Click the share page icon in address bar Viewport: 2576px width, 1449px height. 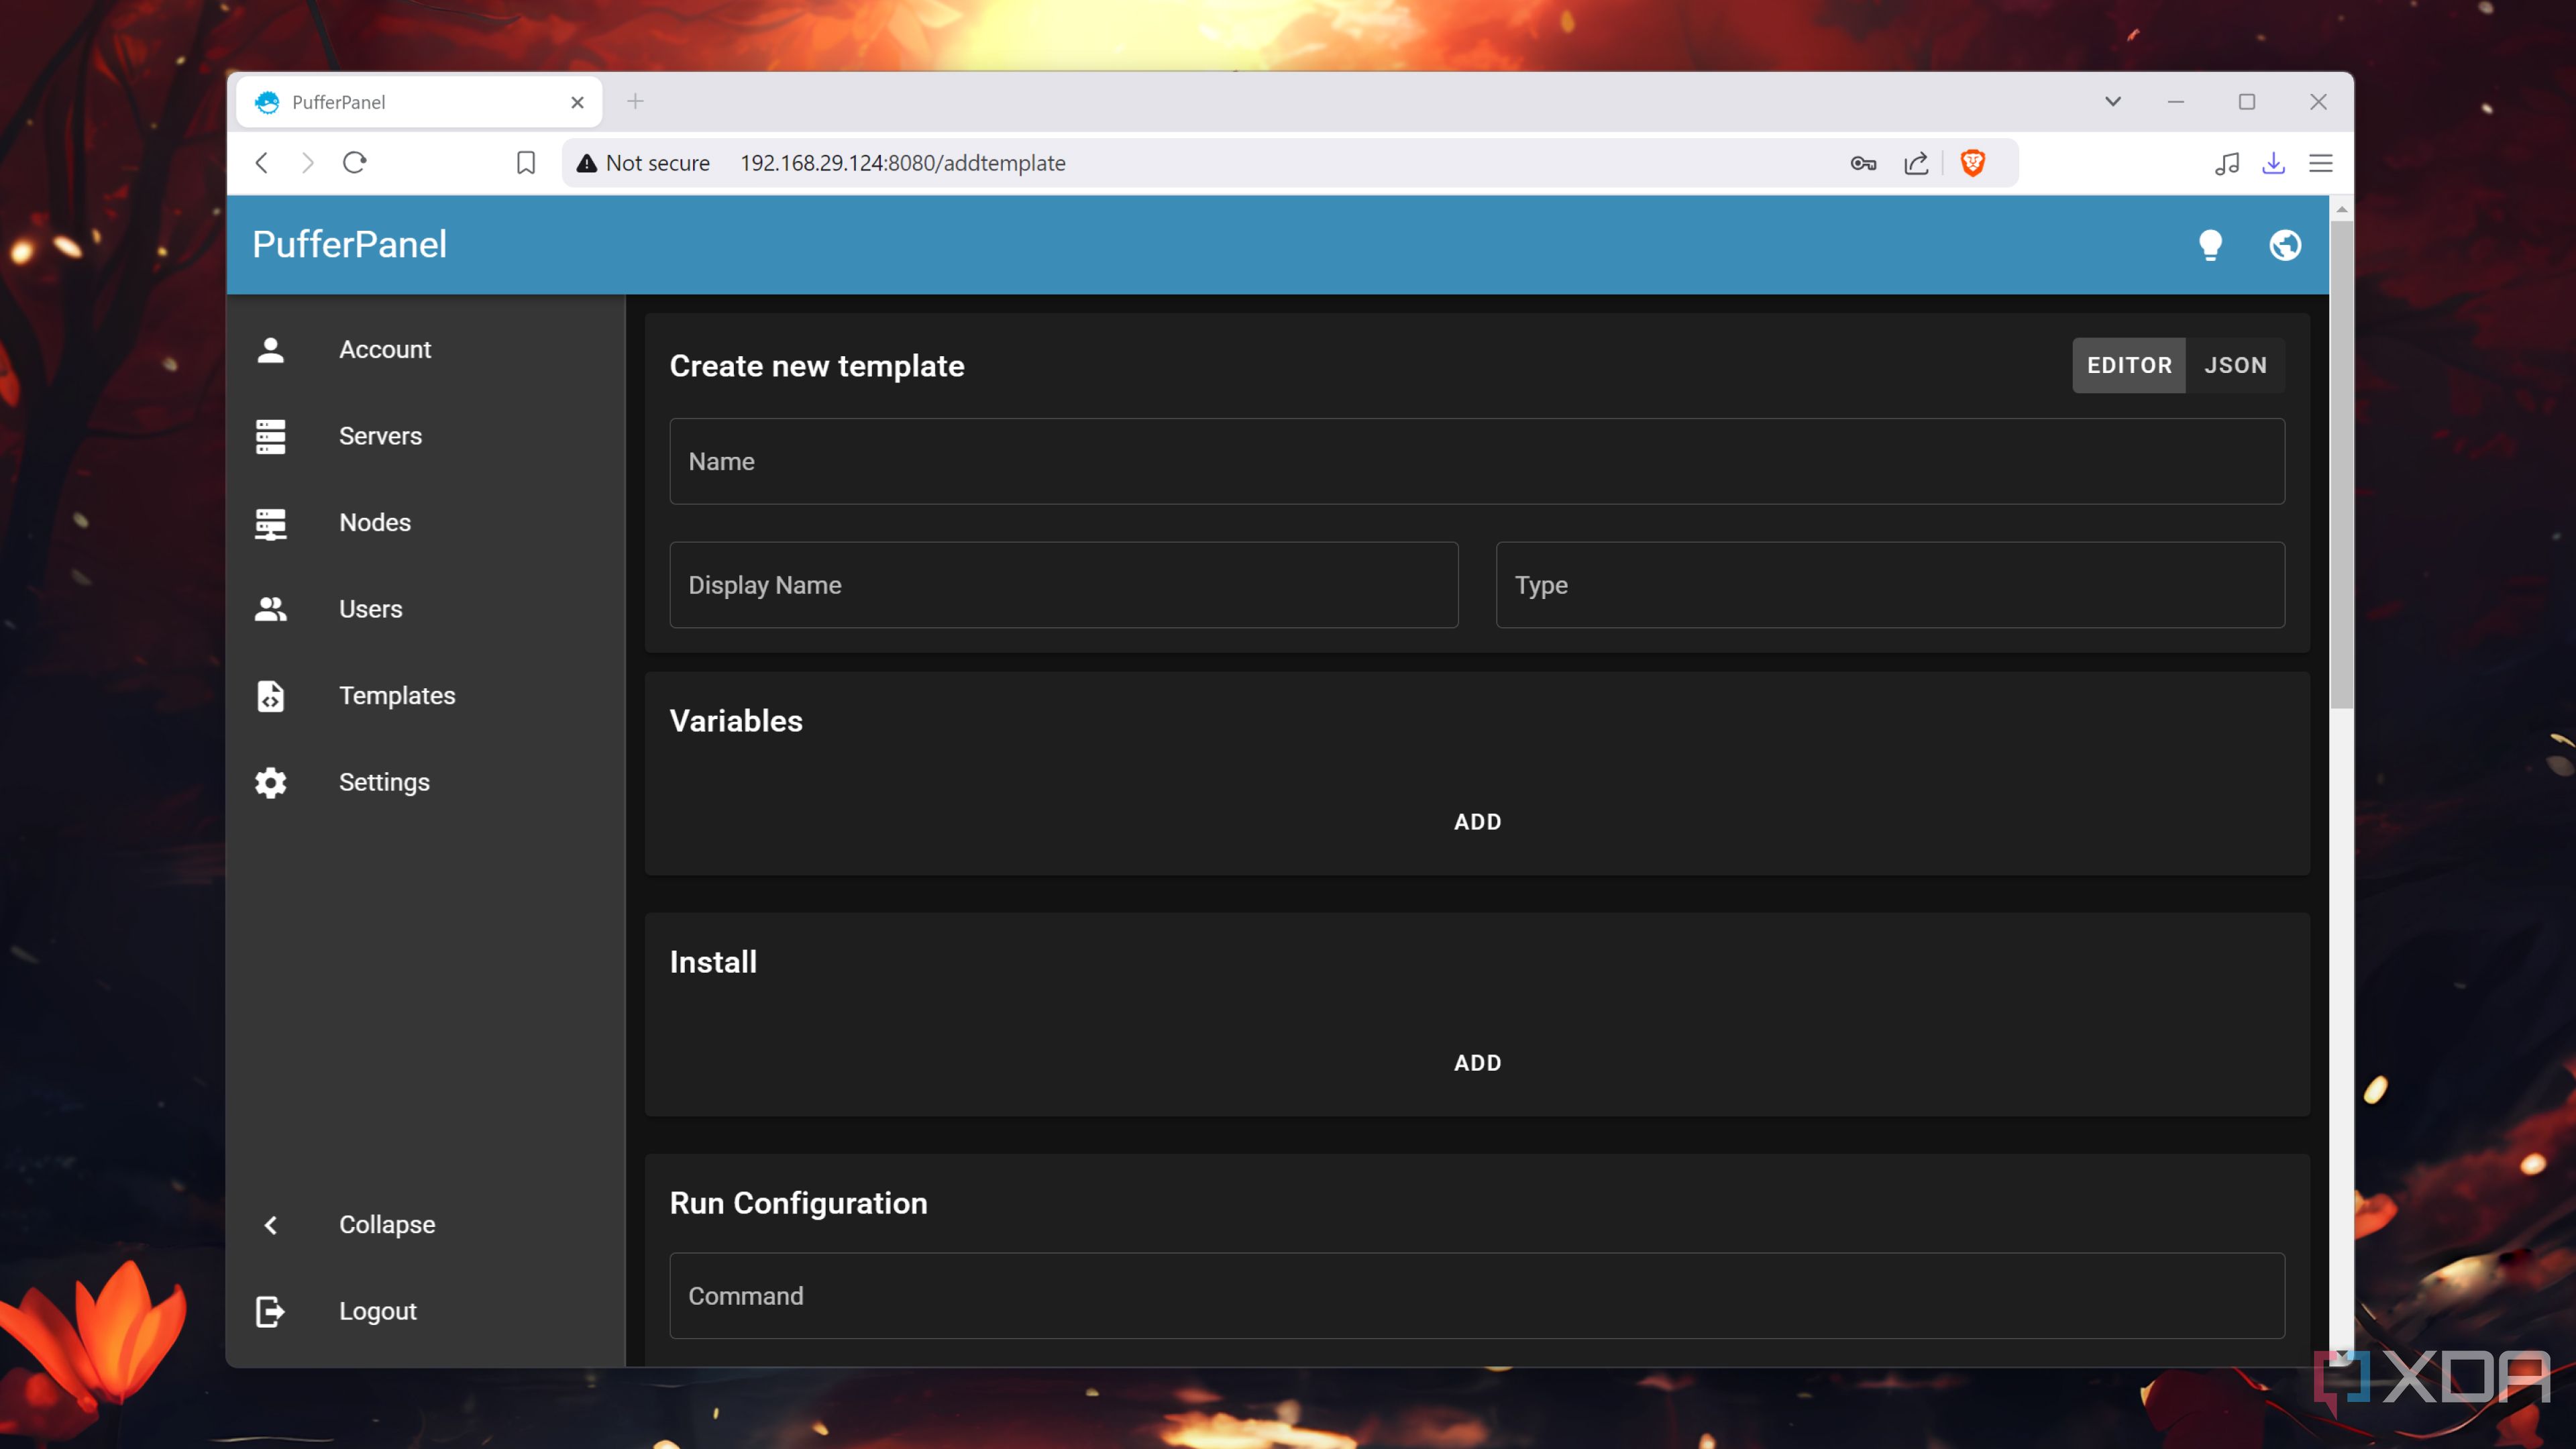[x=1916, y=163]
